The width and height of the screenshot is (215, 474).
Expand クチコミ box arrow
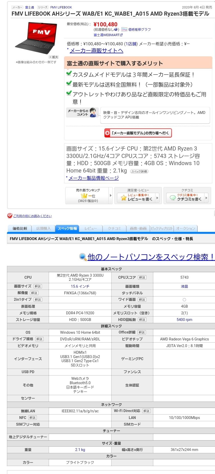tap(206, 198)
